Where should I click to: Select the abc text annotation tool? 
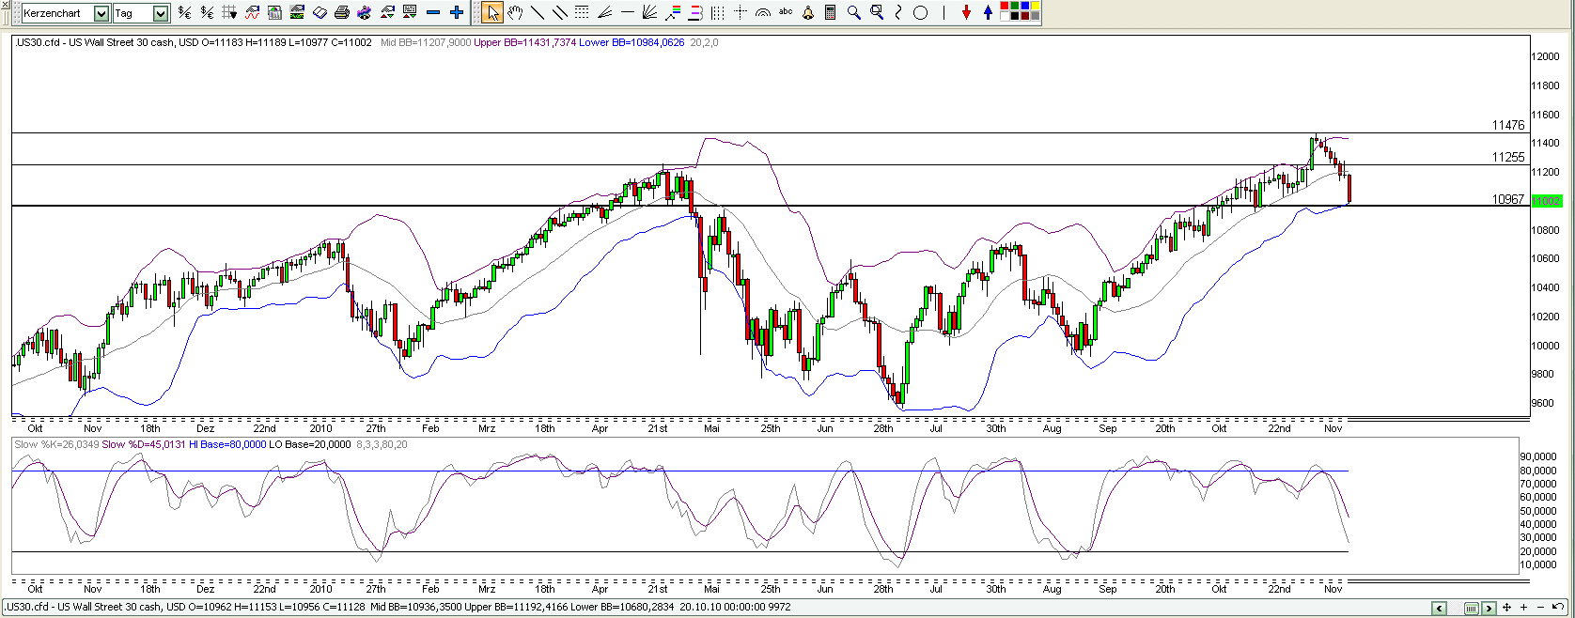786,11
